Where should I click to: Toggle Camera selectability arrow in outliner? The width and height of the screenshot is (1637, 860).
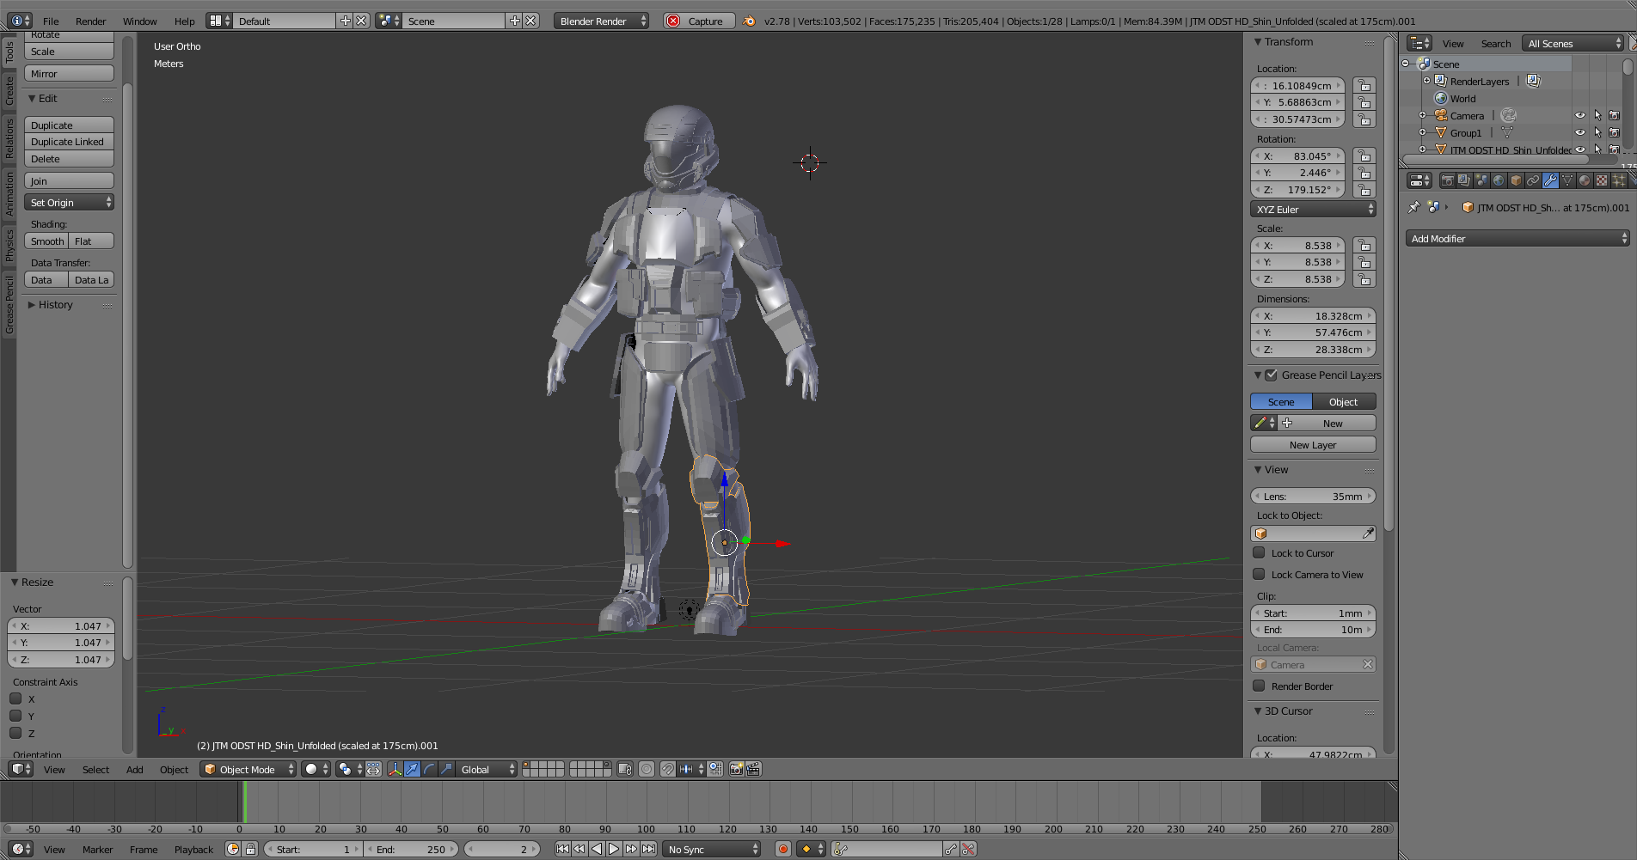tap(1597, 115)
